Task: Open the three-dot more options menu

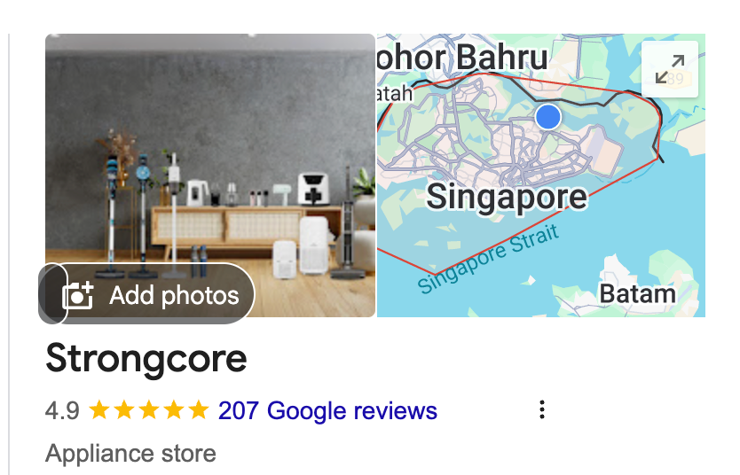Action: tap(542, 409)
